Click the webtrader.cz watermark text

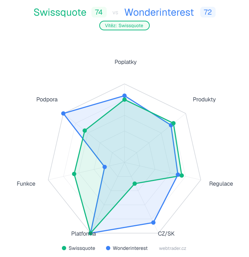pyautogui.click(x=173, y=248)
